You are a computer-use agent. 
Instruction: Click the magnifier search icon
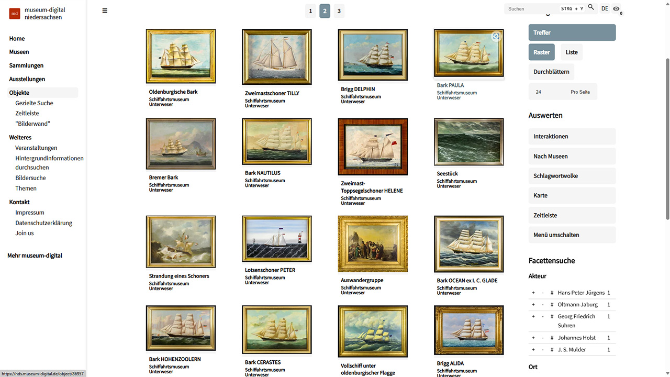tap(591, 7)
